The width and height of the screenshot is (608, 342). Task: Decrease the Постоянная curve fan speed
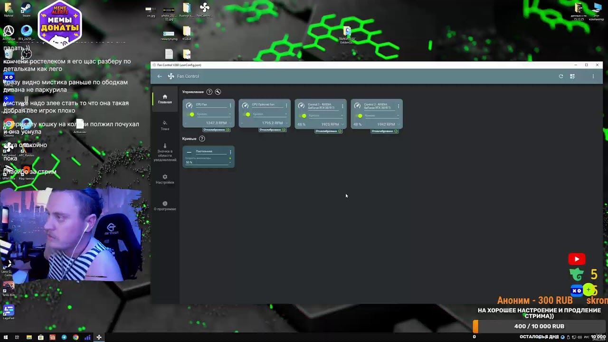tap(230, 162)
